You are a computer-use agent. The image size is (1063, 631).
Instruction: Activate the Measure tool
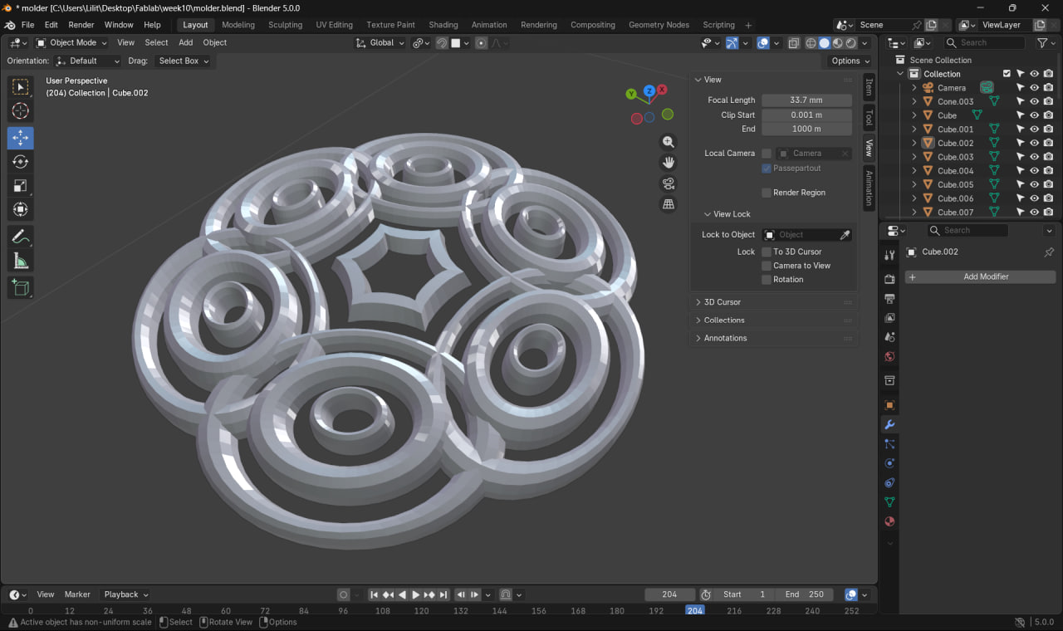[21, 262]
